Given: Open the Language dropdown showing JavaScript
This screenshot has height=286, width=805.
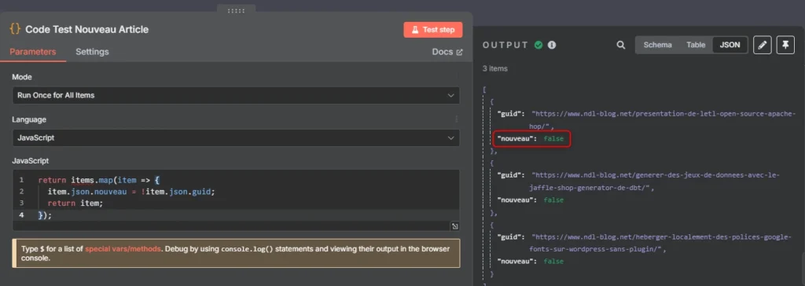Looking at the screenshot, I should (x=236, y=138).
